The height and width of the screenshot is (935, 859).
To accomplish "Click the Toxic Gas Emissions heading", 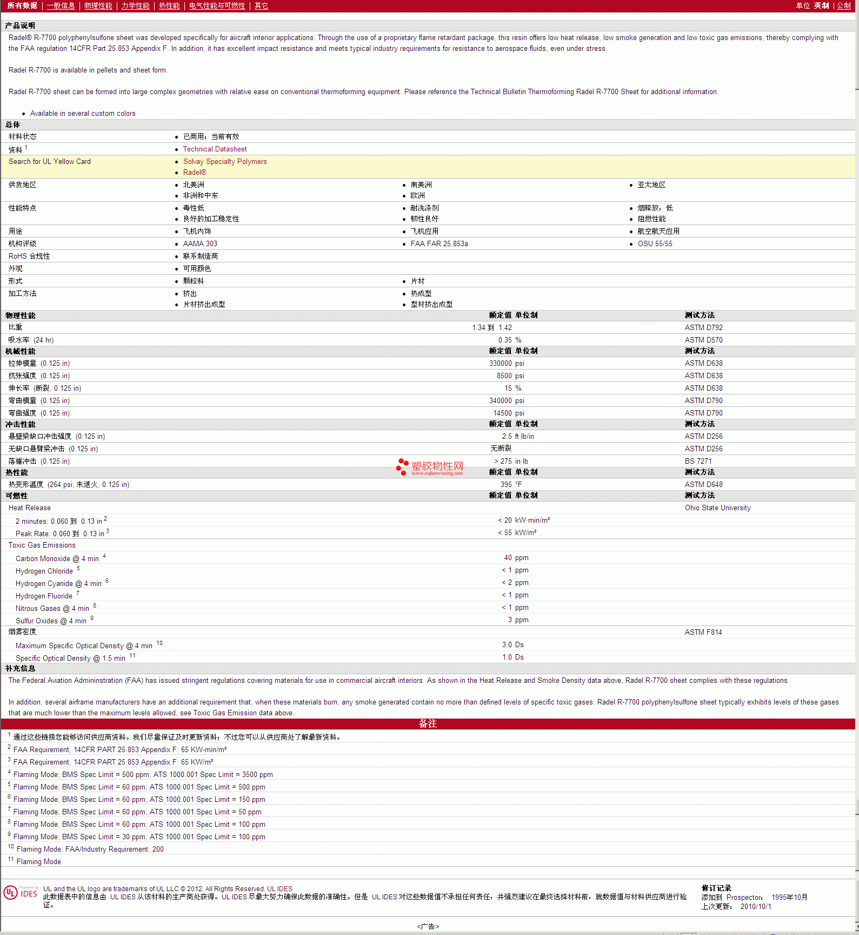I will [x=42, y=545].
